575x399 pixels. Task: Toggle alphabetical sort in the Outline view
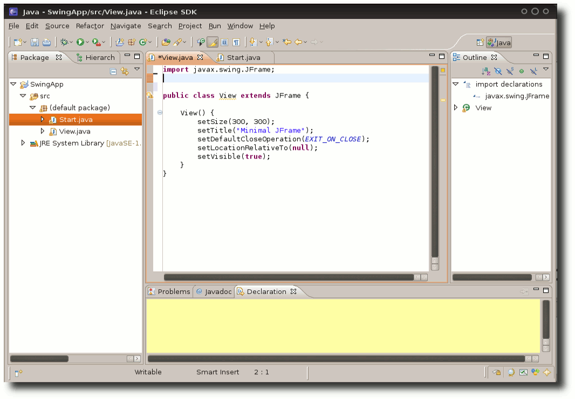point(486,71)
